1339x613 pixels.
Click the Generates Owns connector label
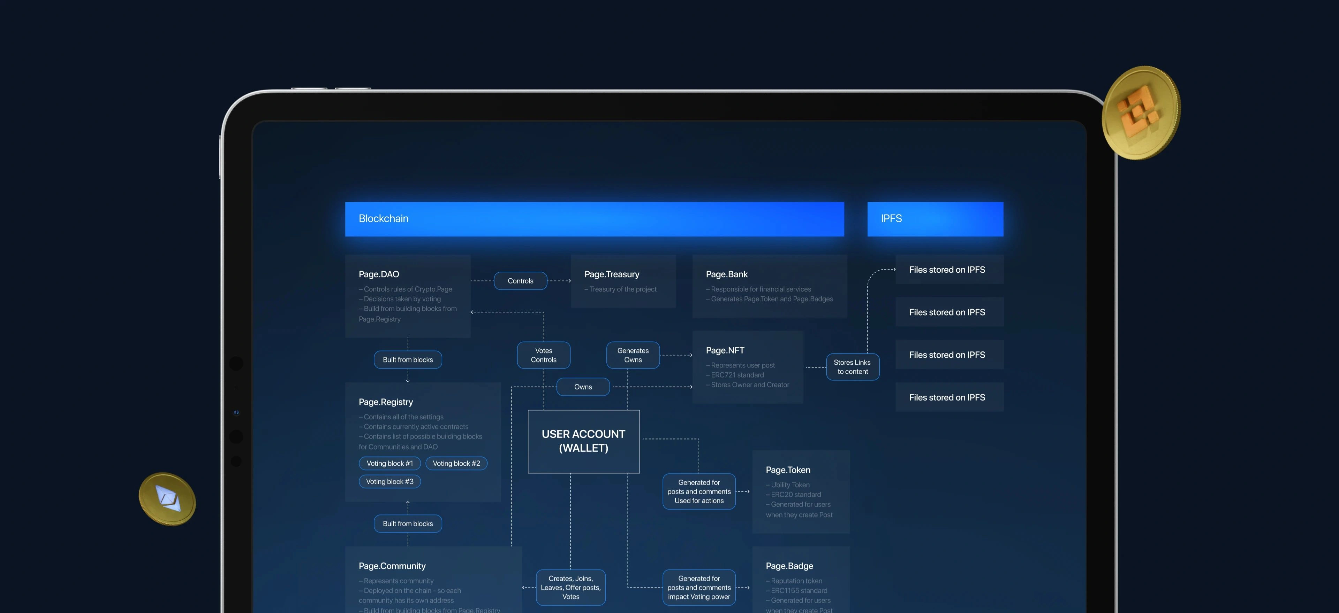pyautogui.click(x=633, y=355)
